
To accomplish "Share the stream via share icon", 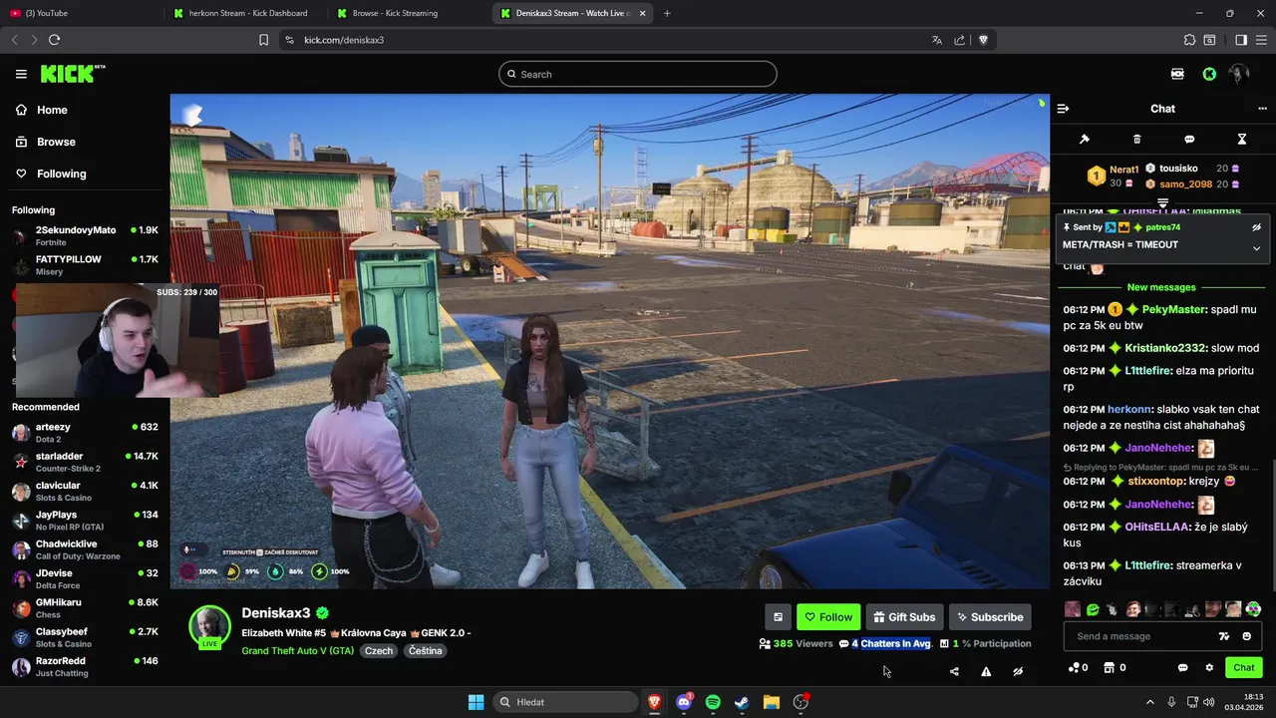I will click(954, 671).
